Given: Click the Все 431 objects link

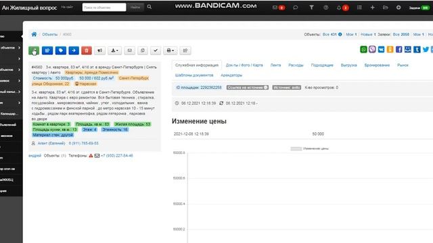Looking at the screenshot, I should pyautogui.click(x=329, y=34).
